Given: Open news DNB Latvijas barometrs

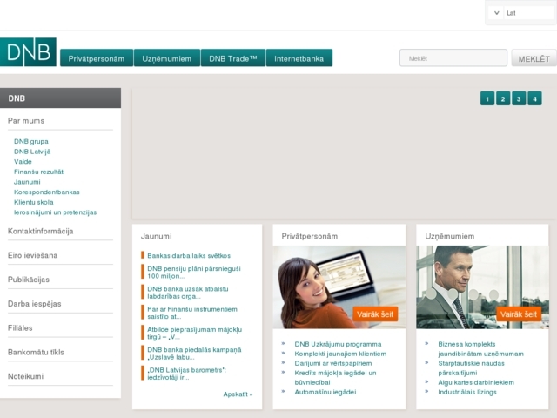Looking at the screenshot, I should (x=186, y=374).
